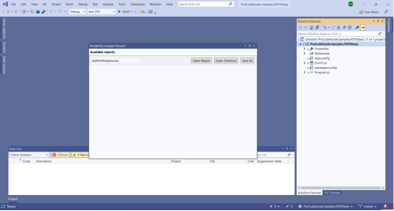The image size is (394, 211).
Task: Toggle the 0 Errors filter button
Action: [60, 155]
